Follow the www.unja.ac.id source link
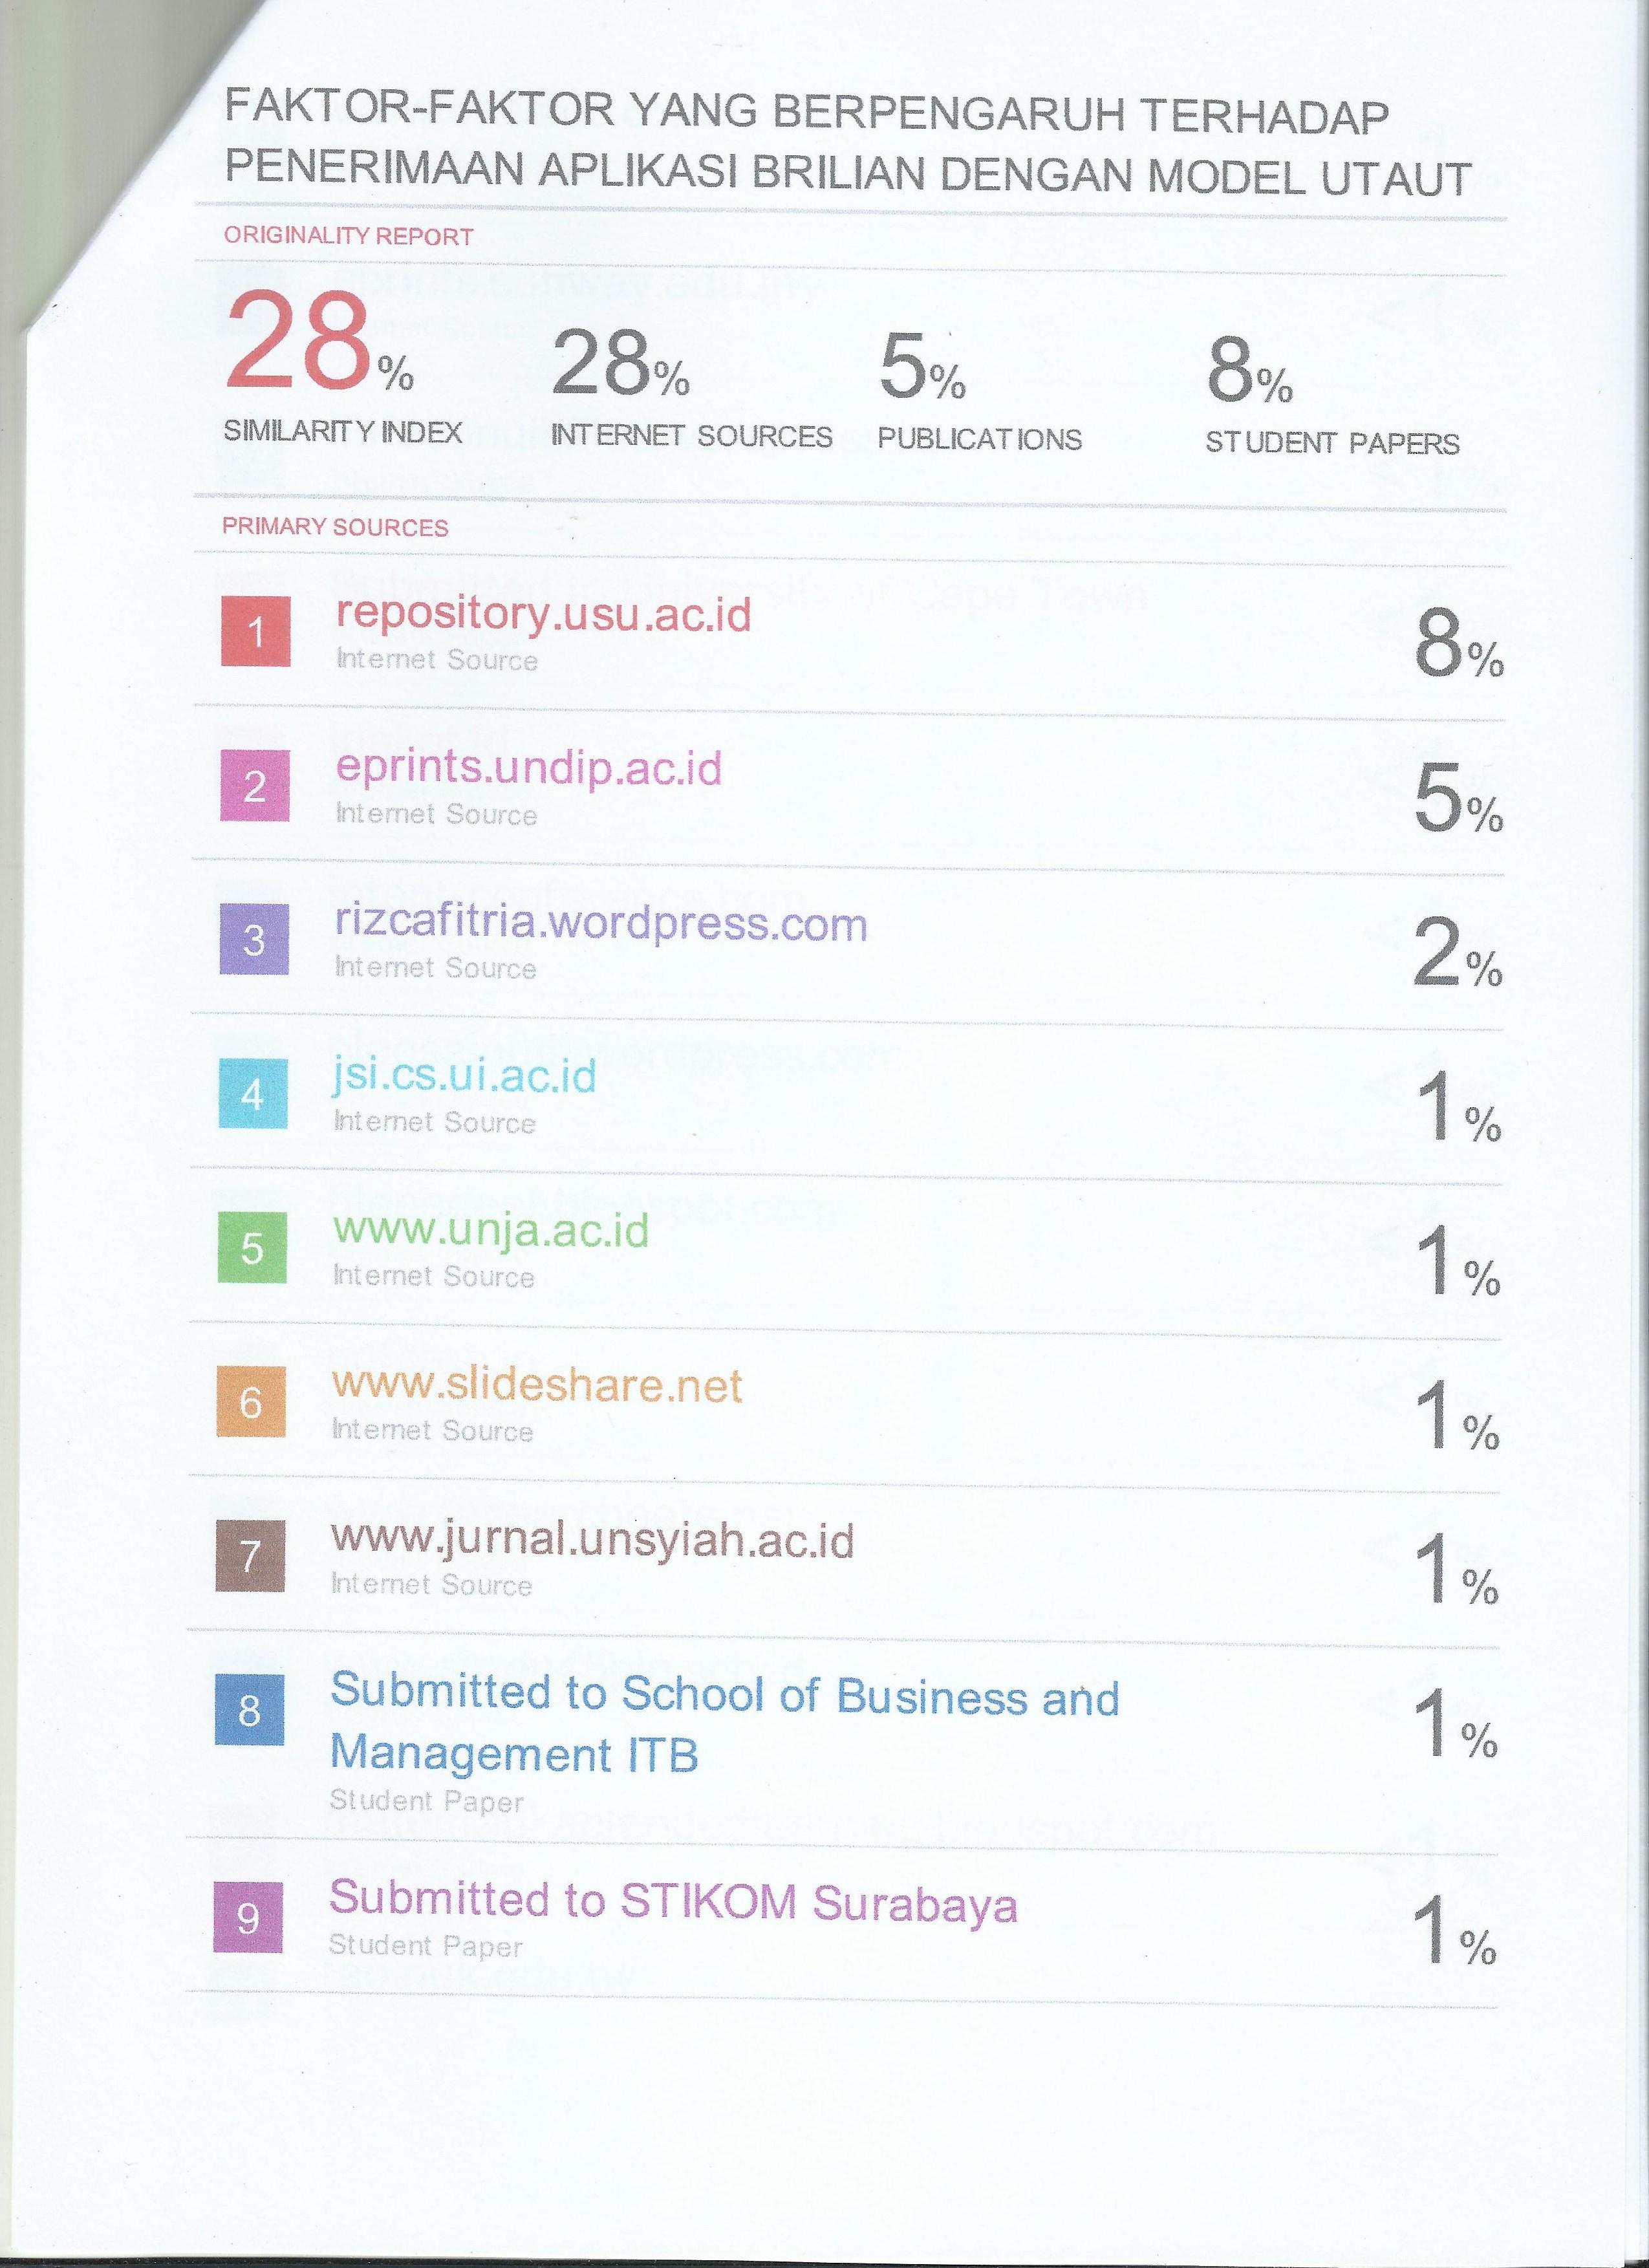This screenshot has height=2268, width=1649. 491,1230
